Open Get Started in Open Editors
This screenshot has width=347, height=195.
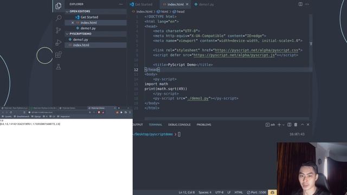tap(95, 17)
